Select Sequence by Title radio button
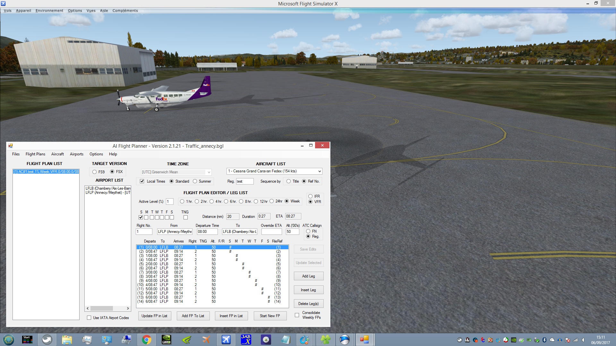 point(288,181)
